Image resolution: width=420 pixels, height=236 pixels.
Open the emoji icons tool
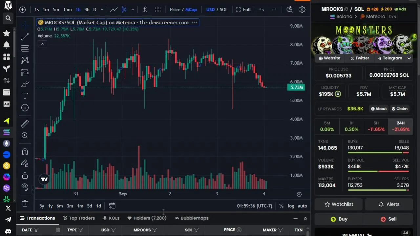coord(25,108)
